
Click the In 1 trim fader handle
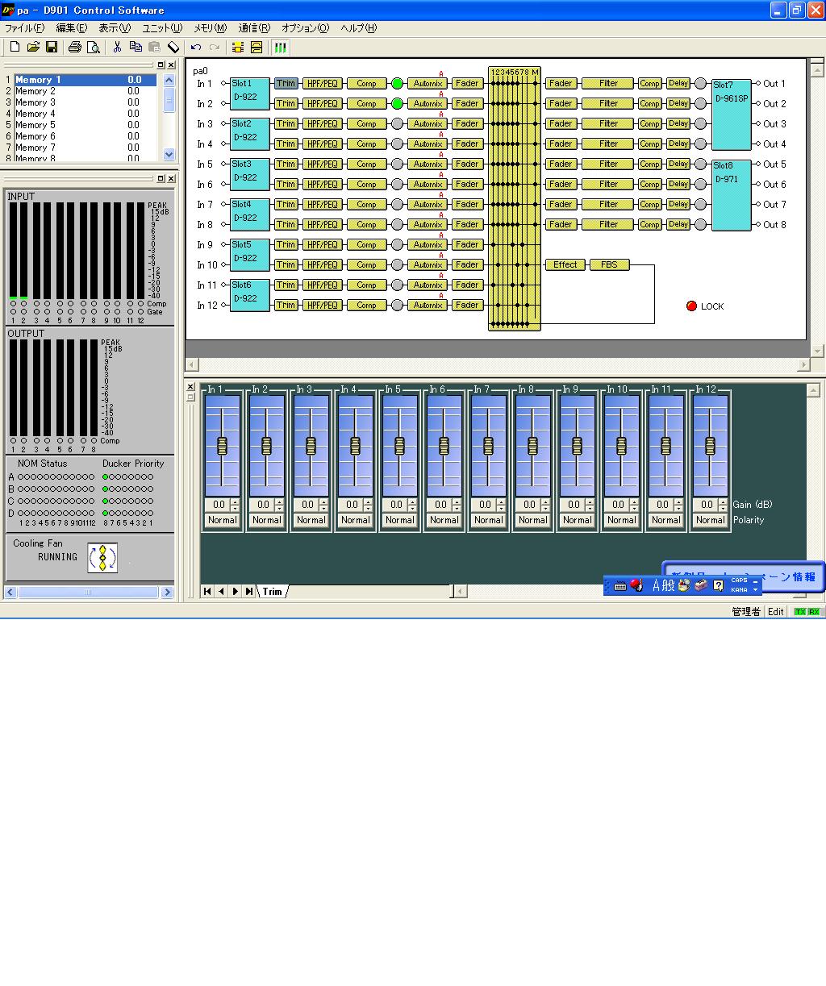222,445
